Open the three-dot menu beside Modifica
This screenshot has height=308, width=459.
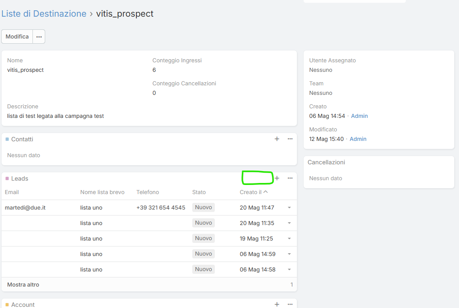pyautogui.click(x=39, y=37)
